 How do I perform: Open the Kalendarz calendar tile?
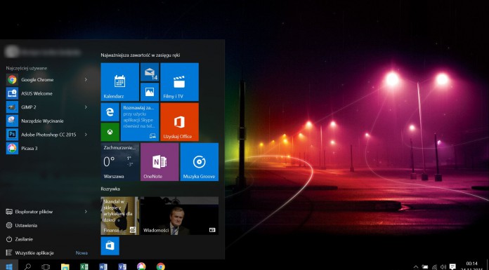click(119, 82)
